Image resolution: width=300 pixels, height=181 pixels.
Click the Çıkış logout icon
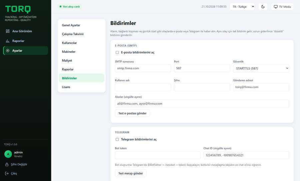7,174
